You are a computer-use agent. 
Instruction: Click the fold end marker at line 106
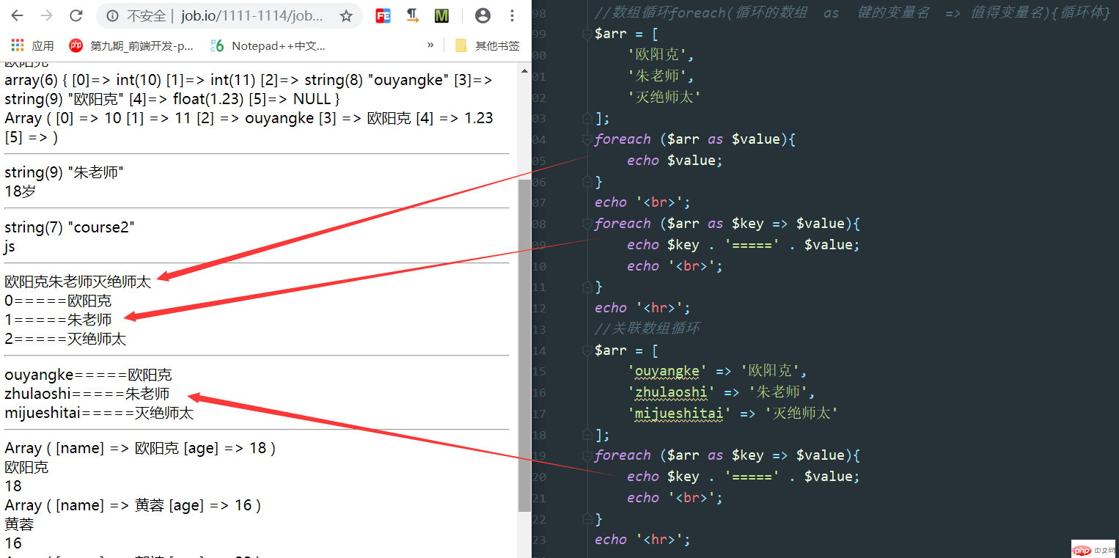click(x=587, y=181)
